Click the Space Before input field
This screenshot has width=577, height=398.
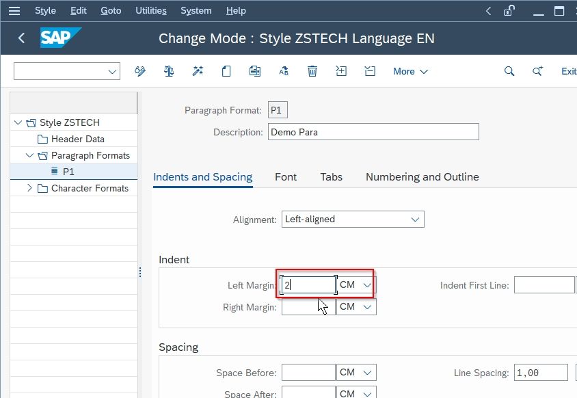coord(308,373)
